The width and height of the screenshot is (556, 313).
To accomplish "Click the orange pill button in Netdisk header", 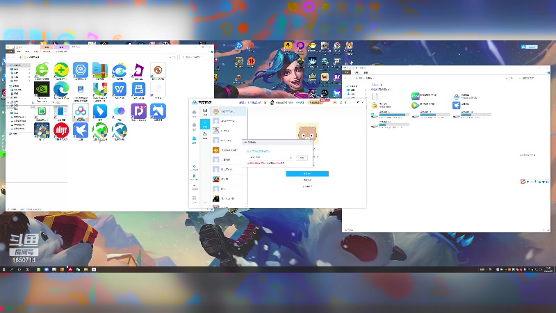I will click(315, 102).
